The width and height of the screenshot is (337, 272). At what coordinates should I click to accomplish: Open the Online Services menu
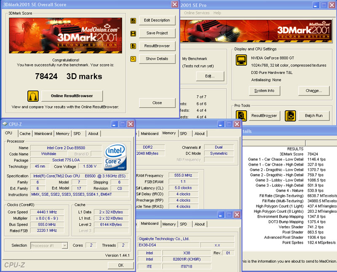coord(197,13)
